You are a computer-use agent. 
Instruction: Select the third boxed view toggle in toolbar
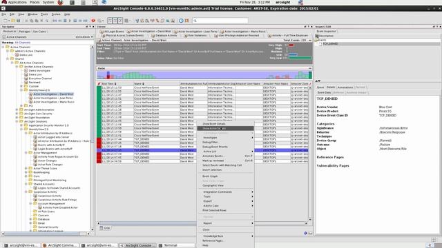(120, 21)
